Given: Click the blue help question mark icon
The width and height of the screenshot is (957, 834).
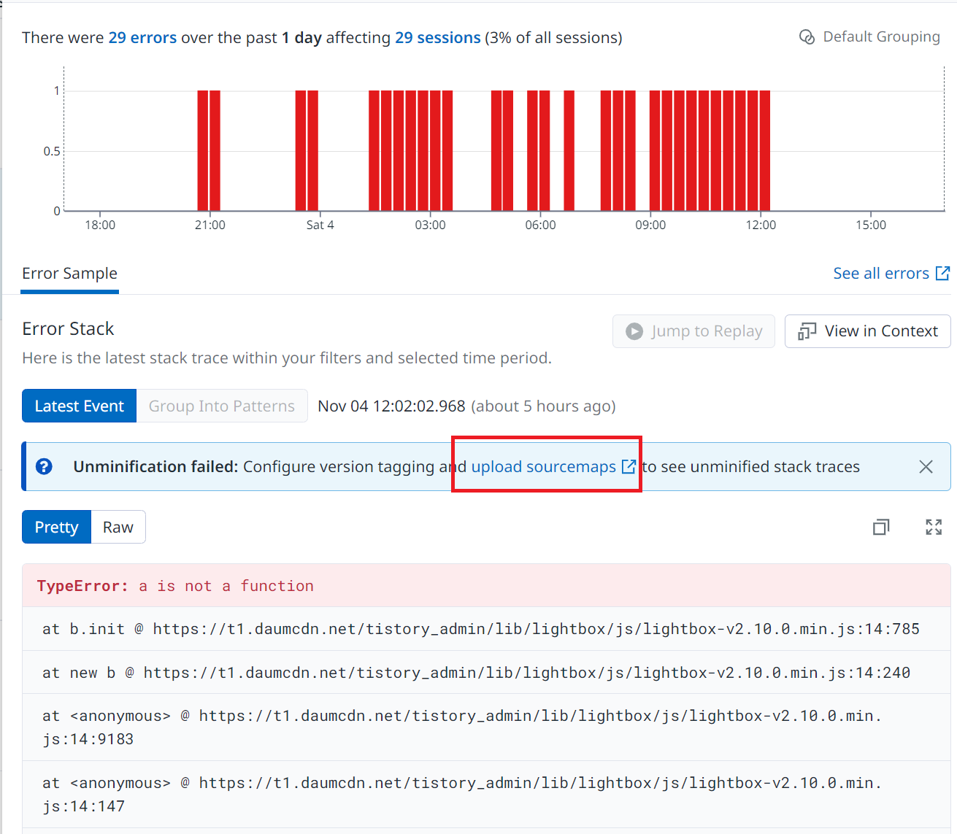Looking at the screenshot, I should pyautogui.click(x=44, y=466).
